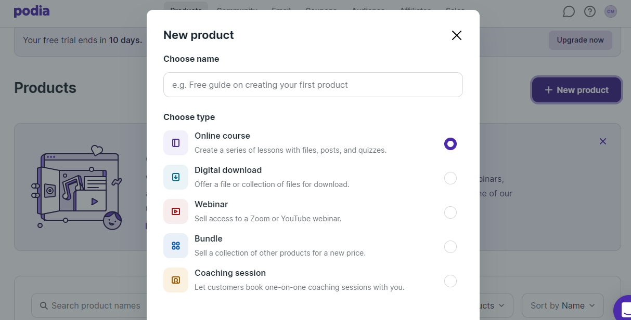Pick the Bundle radio button
The height and width of the screenshot is (320, 631).
450,247
